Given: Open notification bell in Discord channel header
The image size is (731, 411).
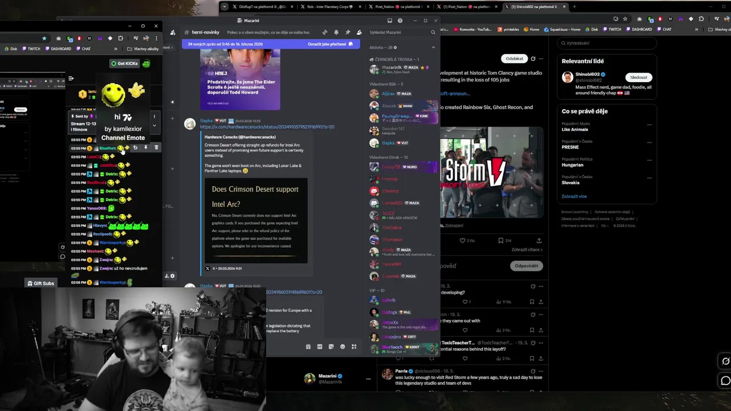Looking at the screenshot, I should [x=336, y=33].
